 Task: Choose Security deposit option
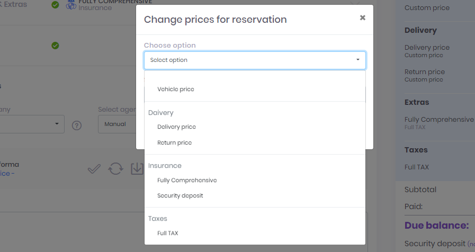(180, 196)
